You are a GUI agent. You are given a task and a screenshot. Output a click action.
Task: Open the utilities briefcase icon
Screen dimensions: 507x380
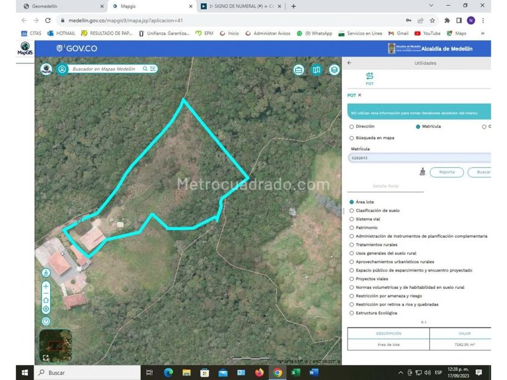point(298,70)
